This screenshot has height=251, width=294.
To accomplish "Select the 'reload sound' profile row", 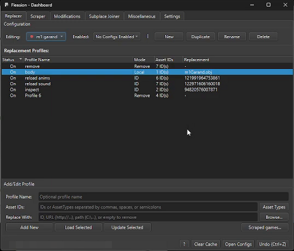I will coord(147,84).
